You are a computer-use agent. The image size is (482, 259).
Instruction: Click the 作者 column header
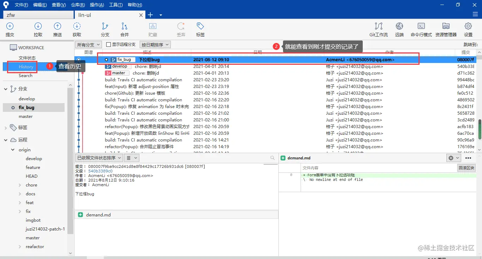point(390,52)
